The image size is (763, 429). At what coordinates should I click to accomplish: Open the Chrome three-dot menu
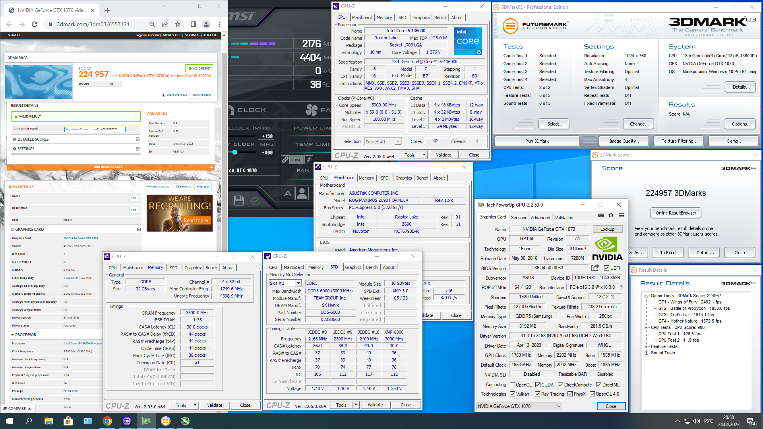click(x=219, y=24)
